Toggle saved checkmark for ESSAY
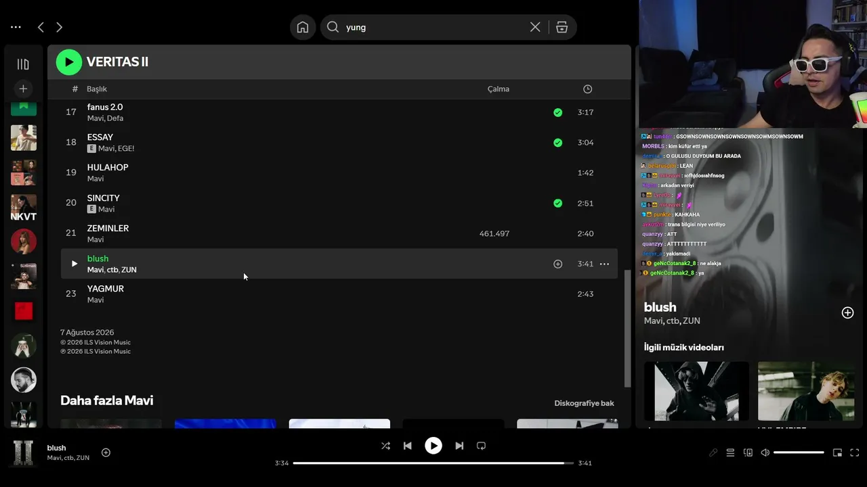Screen dimensions: 867x487 coord(557,143)
